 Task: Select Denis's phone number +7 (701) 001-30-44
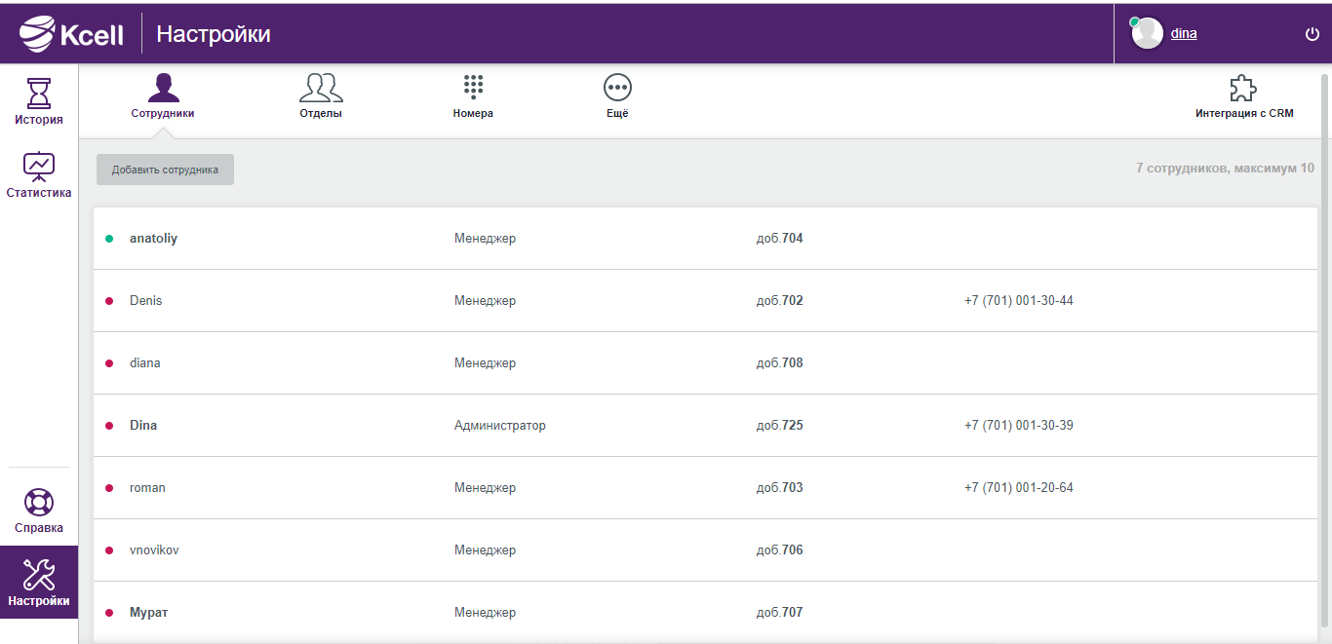tap(1019, 301)
